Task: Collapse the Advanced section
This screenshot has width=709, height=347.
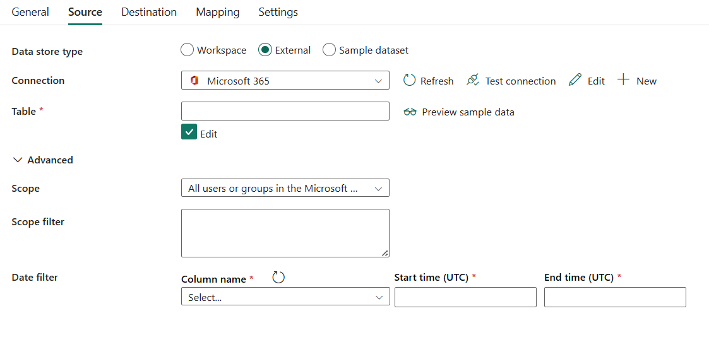Action: tap(43, 160)
